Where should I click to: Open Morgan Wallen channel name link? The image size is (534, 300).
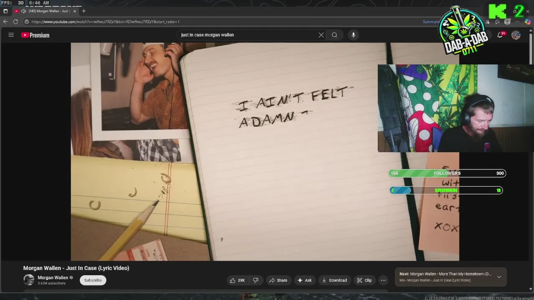coord(53,278)
